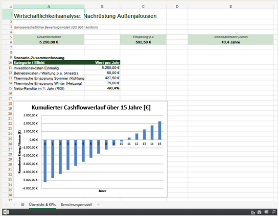The width and height of the screenshot is (278, 216).
Task: Click the select-all corner triangle of the grid
Action: [x=10, y=7]
